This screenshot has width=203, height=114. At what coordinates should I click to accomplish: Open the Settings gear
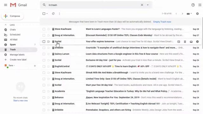197,14
